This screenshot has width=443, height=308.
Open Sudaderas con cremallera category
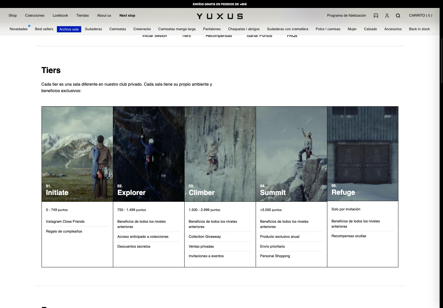pyautogui.click(x=288, y=29)
